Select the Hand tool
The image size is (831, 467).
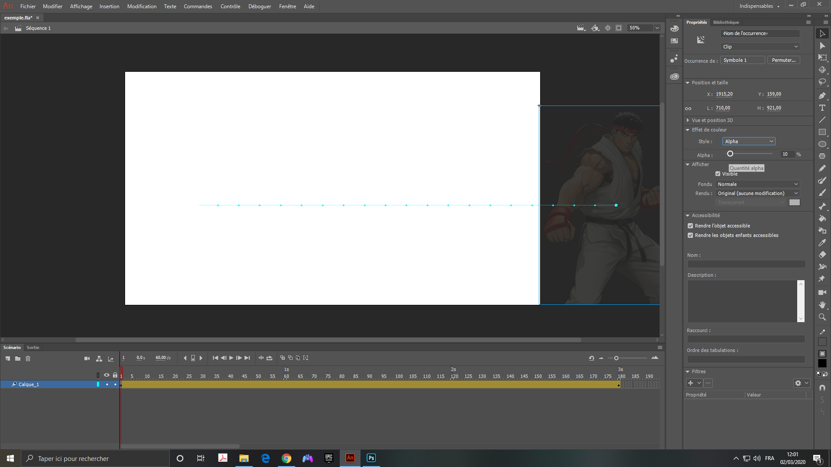pyautogui.click(x=822, y=305)
